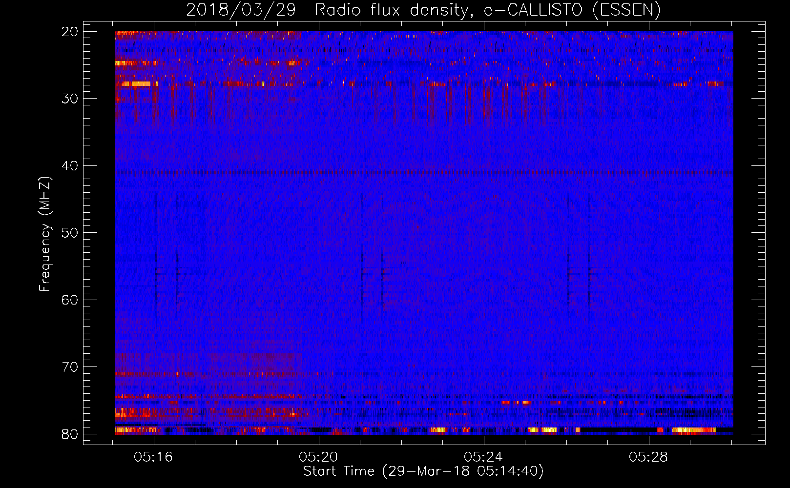Screen dimensions: 790x488
Task: Select the 'Frequency (MHZ)' y-axis label
Action: (x=45, y=234)
